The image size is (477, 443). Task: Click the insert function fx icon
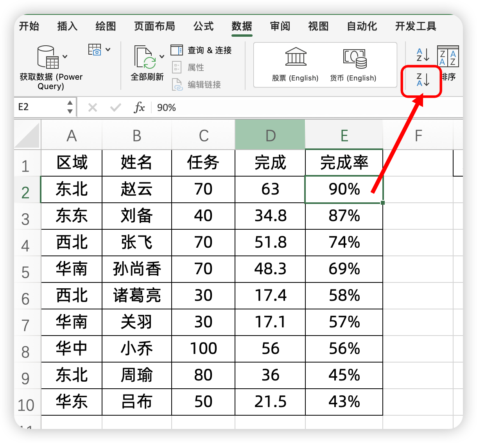(x=139, y=107)
